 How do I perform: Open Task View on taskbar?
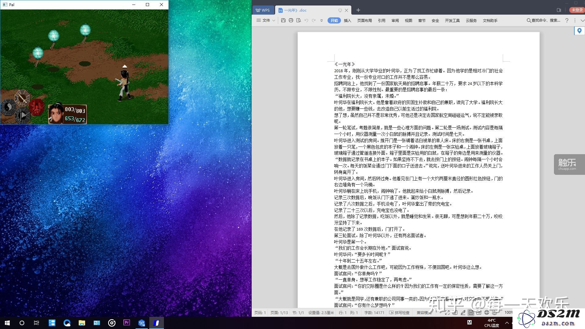click(x=37, y=323)
